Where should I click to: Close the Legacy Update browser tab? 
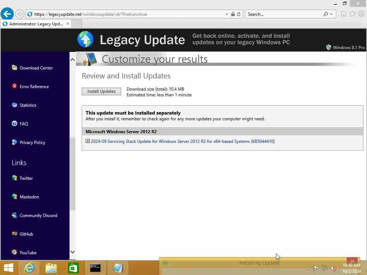68,24
